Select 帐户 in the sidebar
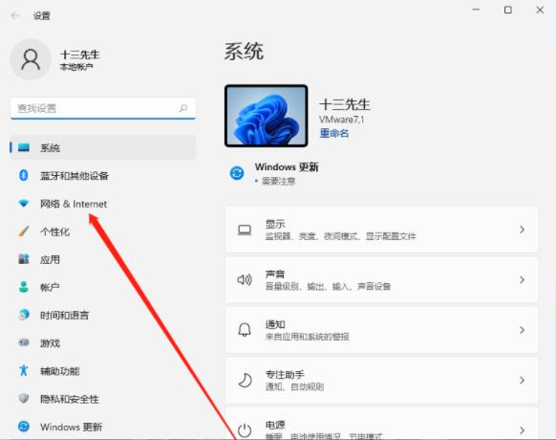Viewport: 556px width, 440px height. 103,287
